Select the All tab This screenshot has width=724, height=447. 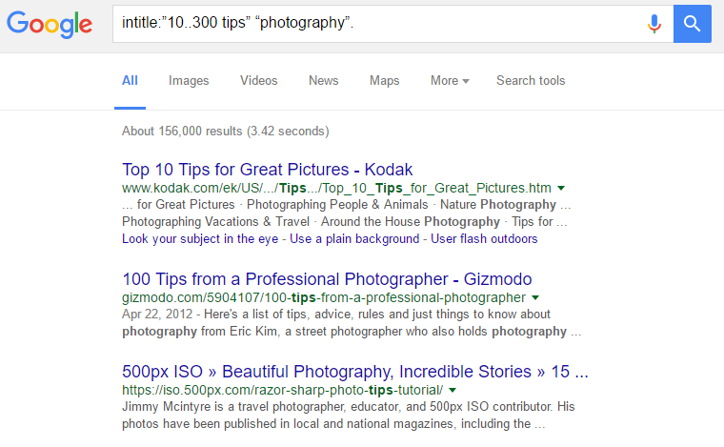click(130, 81)
